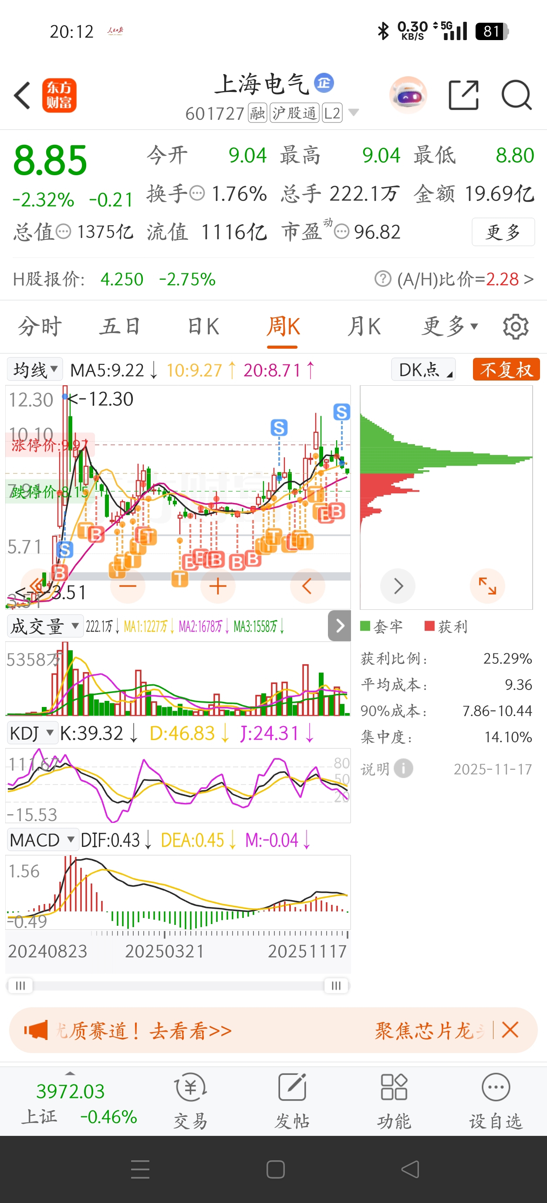This screenshot has height=1203, width=547.
Task: Toggle the 不复权 adjustment button
Action: [506, 370]
